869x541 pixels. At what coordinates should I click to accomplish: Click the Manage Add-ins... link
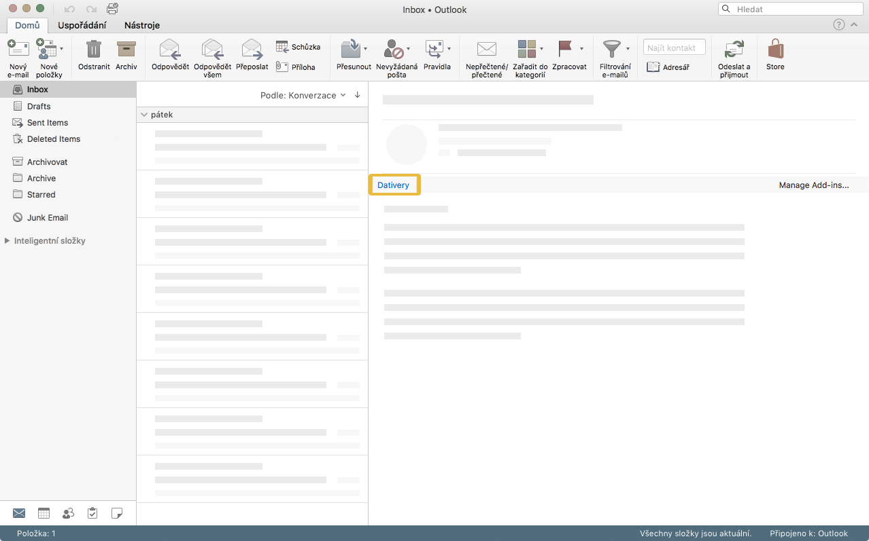pyautogui.click(x=814, y=185)
